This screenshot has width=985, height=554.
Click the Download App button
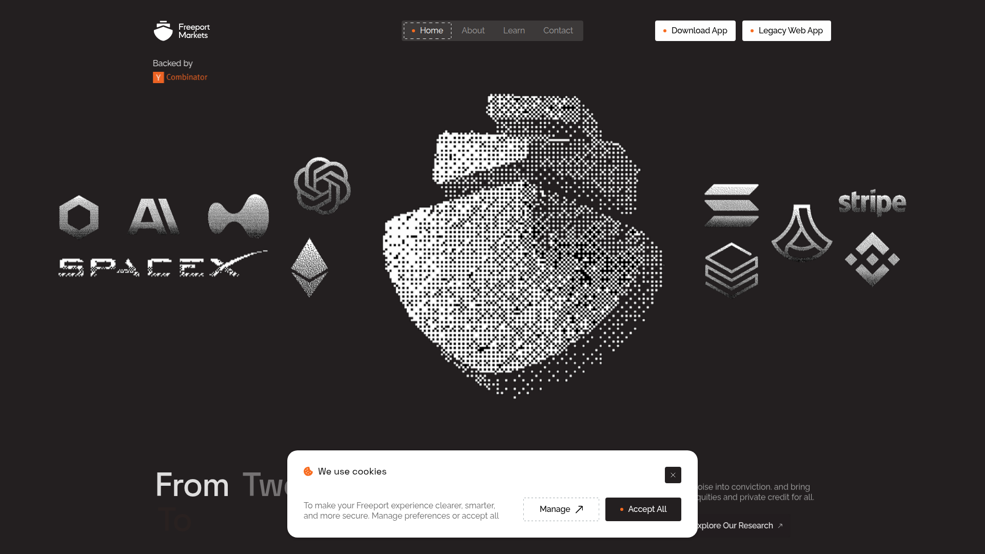pos(695,31)
